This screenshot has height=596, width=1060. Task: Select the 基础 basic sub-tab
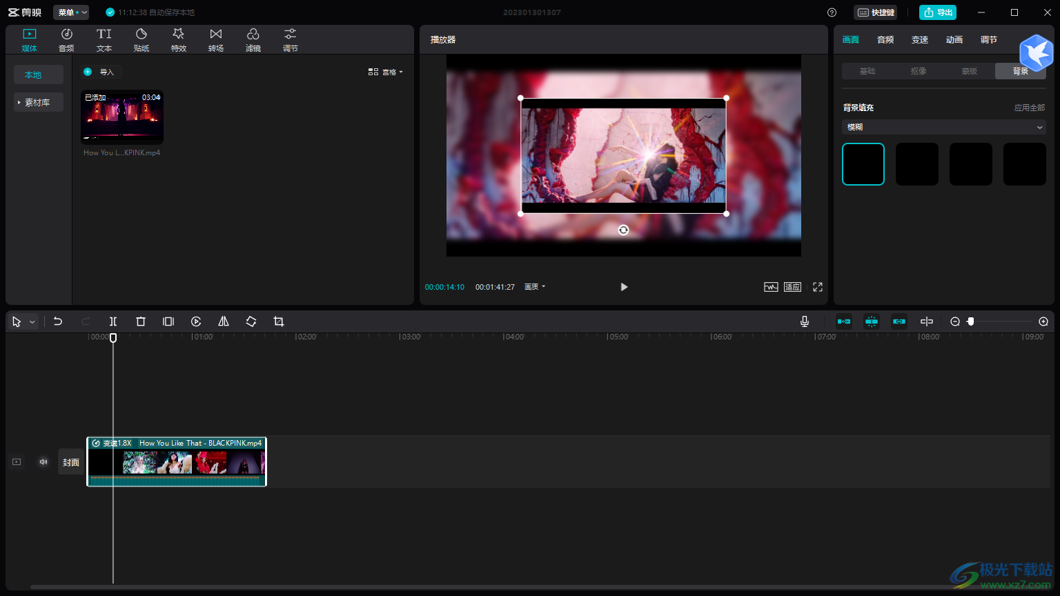click(x=867, y=71)
